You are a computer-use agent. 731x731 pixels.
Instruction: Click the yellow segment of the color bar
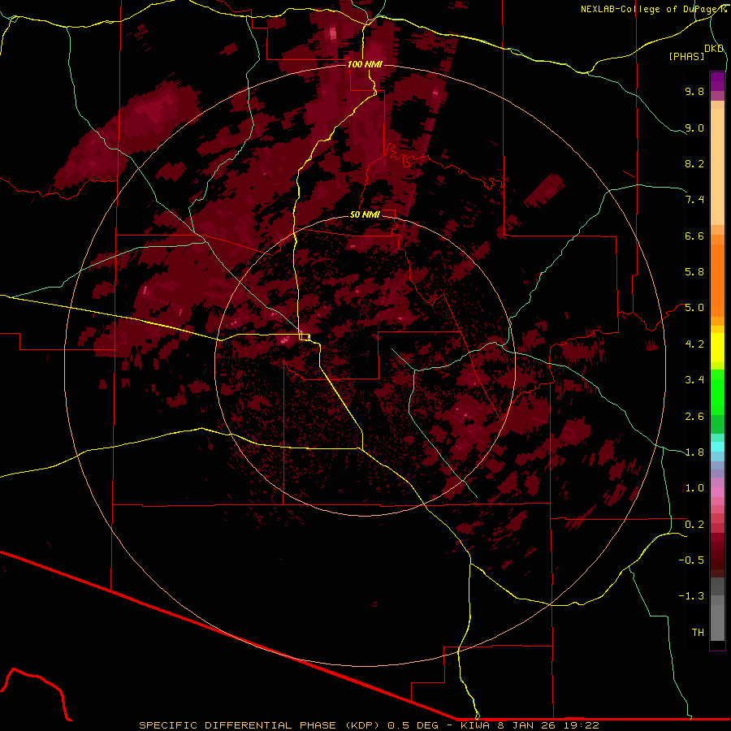click(x=717, y=348)
